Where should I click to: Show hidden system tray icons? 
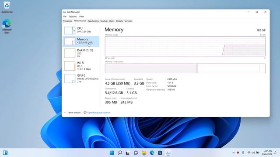coord(233,153)
